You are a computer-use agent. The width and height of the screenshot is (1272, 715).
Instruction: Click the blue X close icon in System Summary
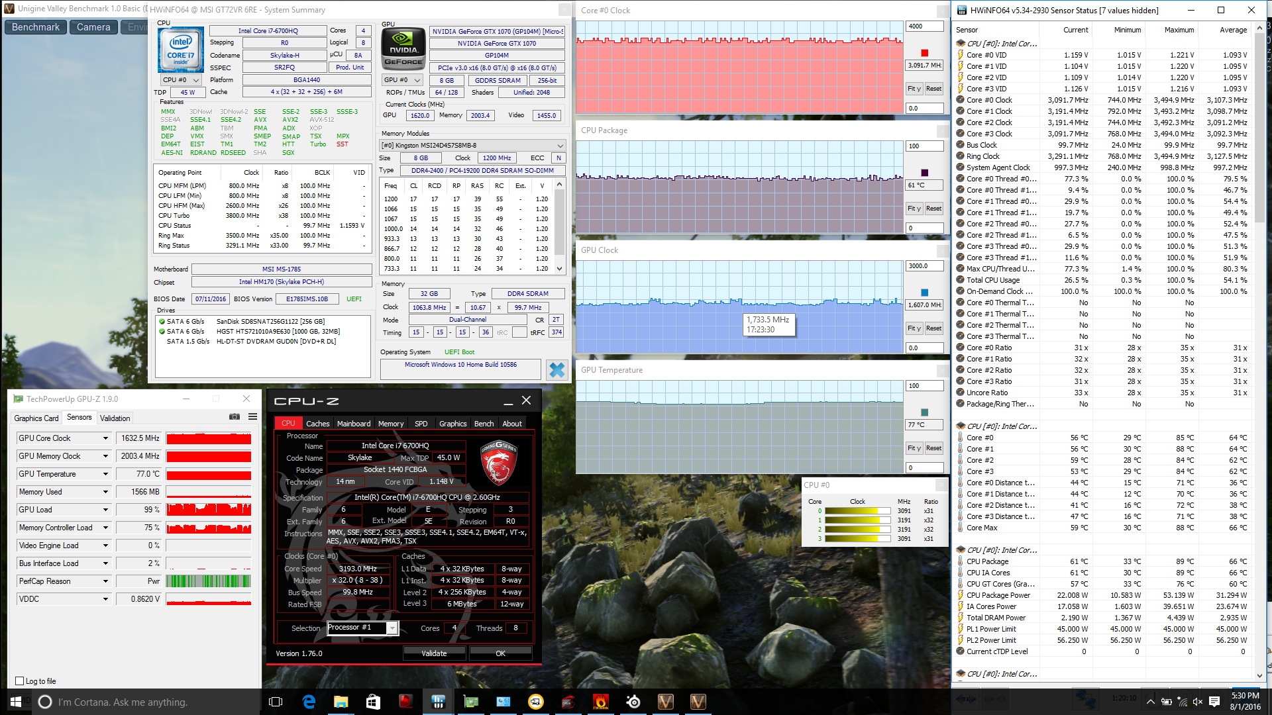[x=557, y=369]
